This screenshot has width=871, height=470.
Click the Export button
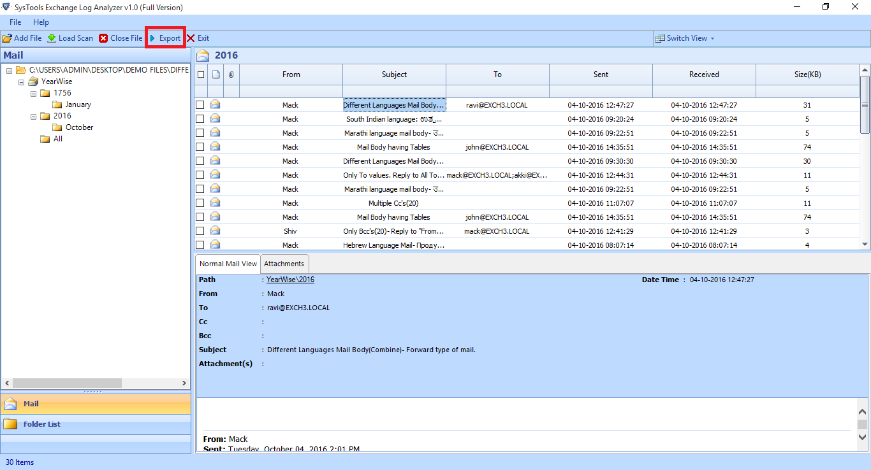click(165, 38)
